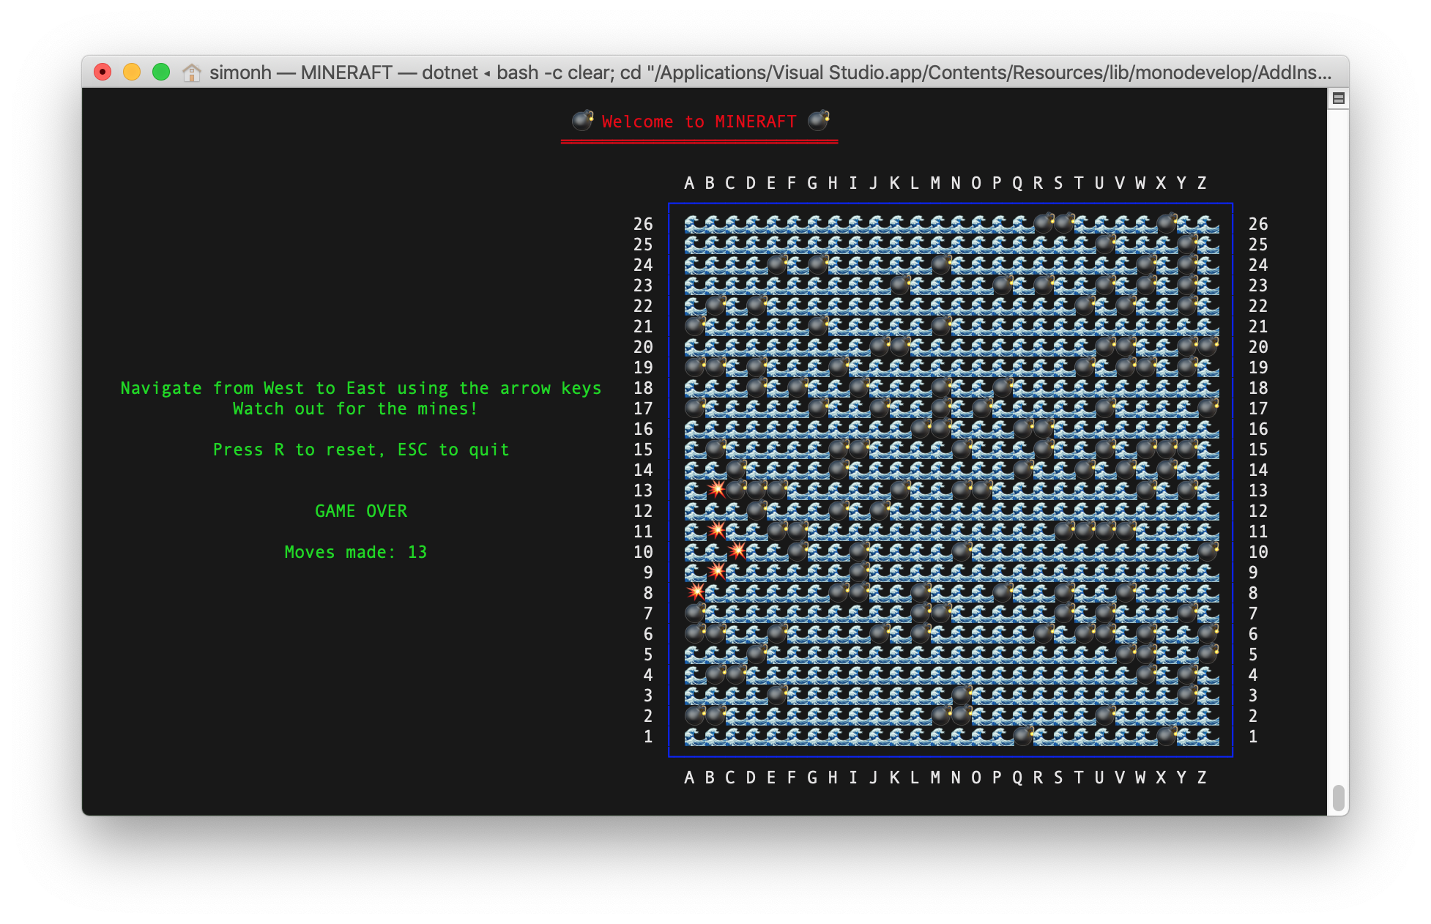Viewport: 1431px width, 924px height.
Task: Click the explosion icon in row 11
Action: coord(717,530)
